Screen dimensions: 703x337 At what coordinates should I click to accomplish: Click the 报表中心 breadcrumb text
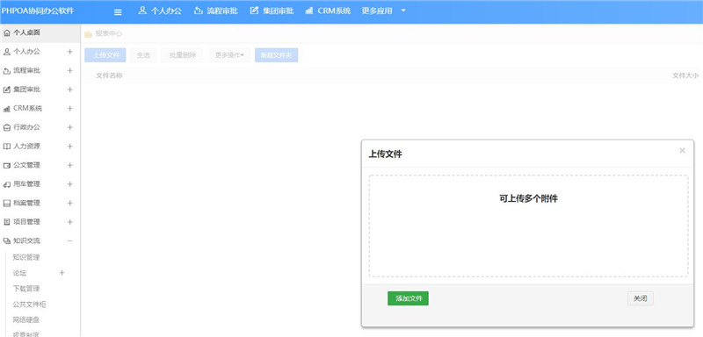[108, 33]
